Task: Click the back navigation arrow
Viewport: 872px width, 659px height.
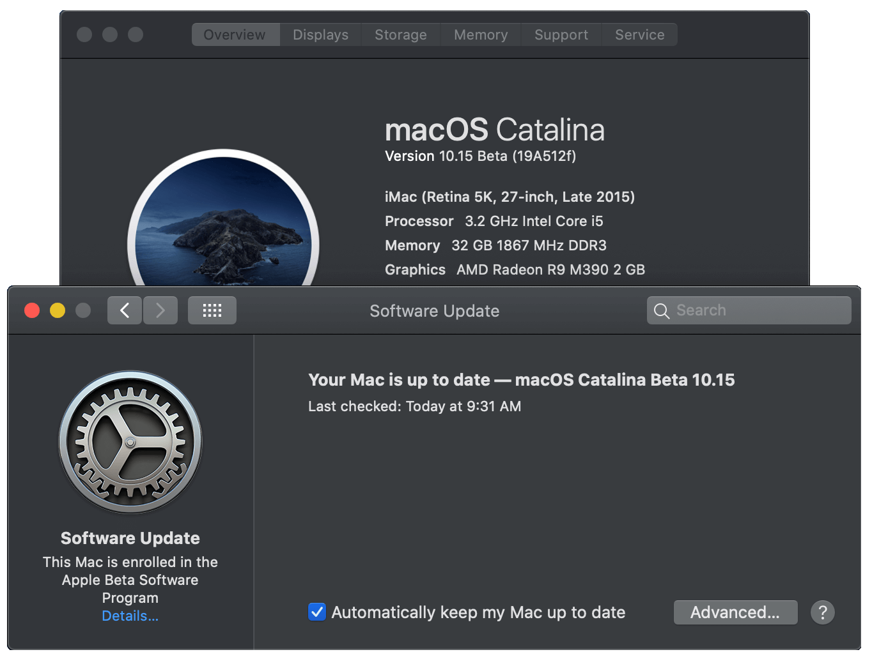Action: click(125, 310)
